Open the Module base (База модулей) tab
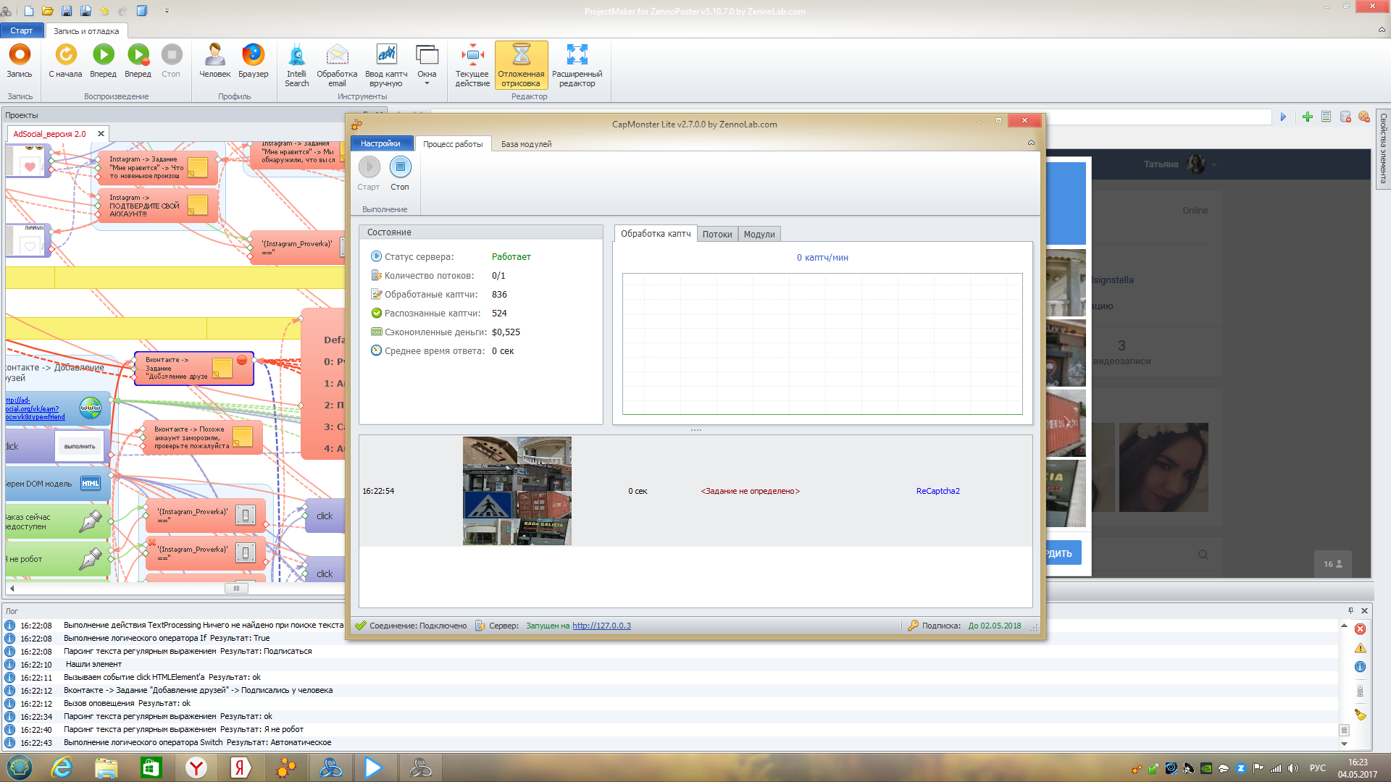Image resolution: width=1391 pixels, height=782 pixels. click(526, 144)
